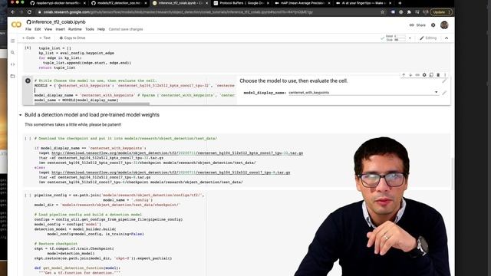The height and width of the screenshot is (276, 491).
Task: Go back in the browser
Action: coord(13,12)
